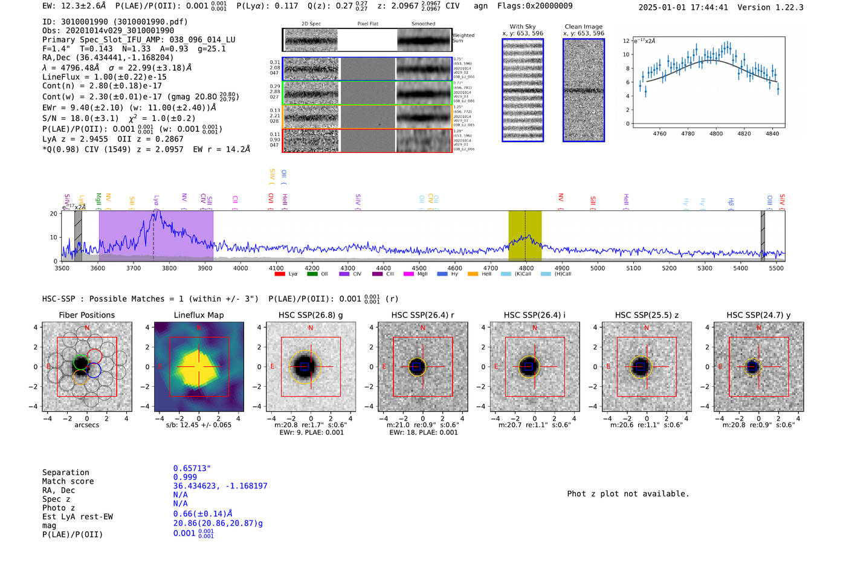Click the S/N = 18.0(±3.1) line
The width and height of the screenshot is (846, 576).
tap(79, 118)
